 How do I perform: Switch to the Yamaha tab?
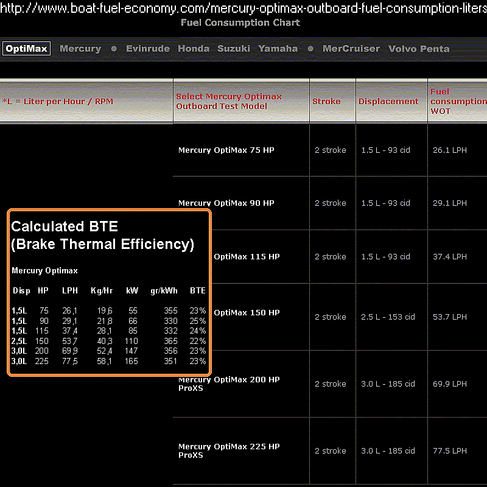click(x=278, y=49)
